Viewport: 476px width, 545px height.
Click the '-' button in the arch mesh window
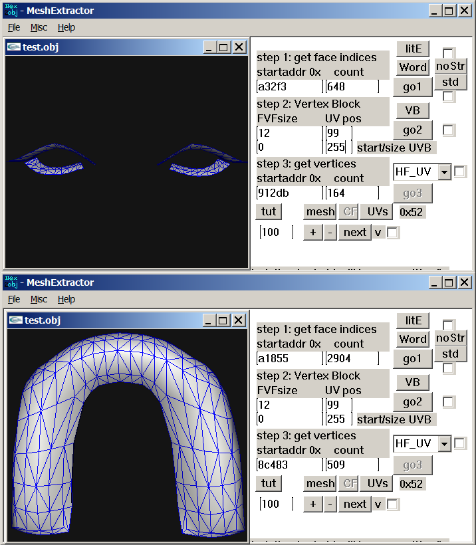point(330,504)
